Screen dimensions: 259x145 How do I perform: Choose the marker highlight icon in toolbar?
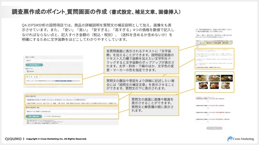37,77
